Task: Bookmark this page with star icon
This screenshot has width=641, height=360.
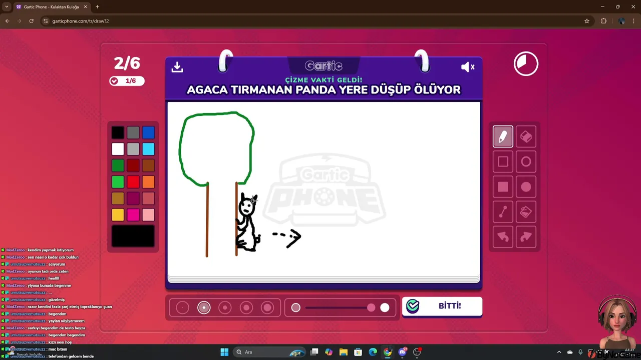Action: [587, 21]
